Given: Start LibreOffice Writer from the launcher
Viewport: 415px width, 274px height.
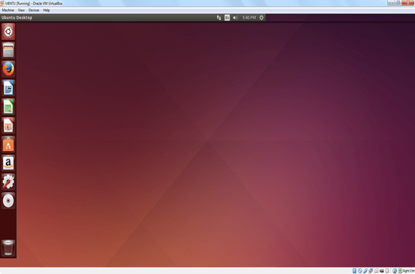Looking at the screenshot, I should point(8,87).
